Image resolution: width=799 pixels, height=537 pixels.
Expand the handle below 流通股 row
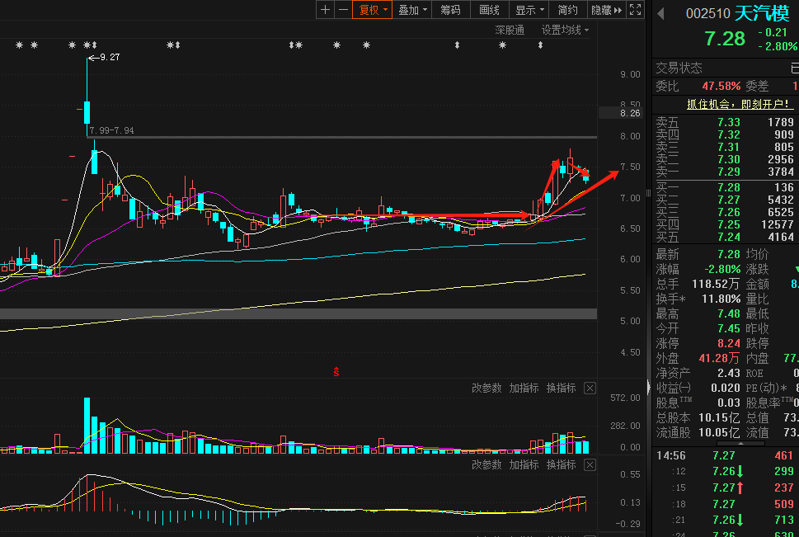(x=740, y=444)
